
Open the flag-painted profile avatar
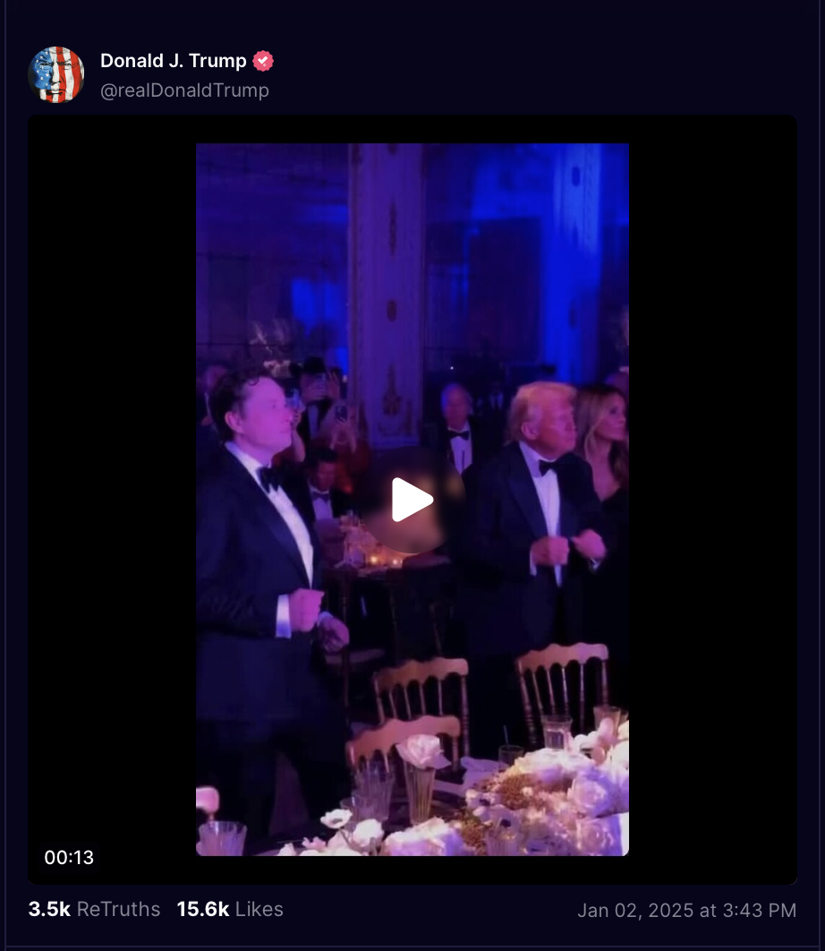click(55, 74)
